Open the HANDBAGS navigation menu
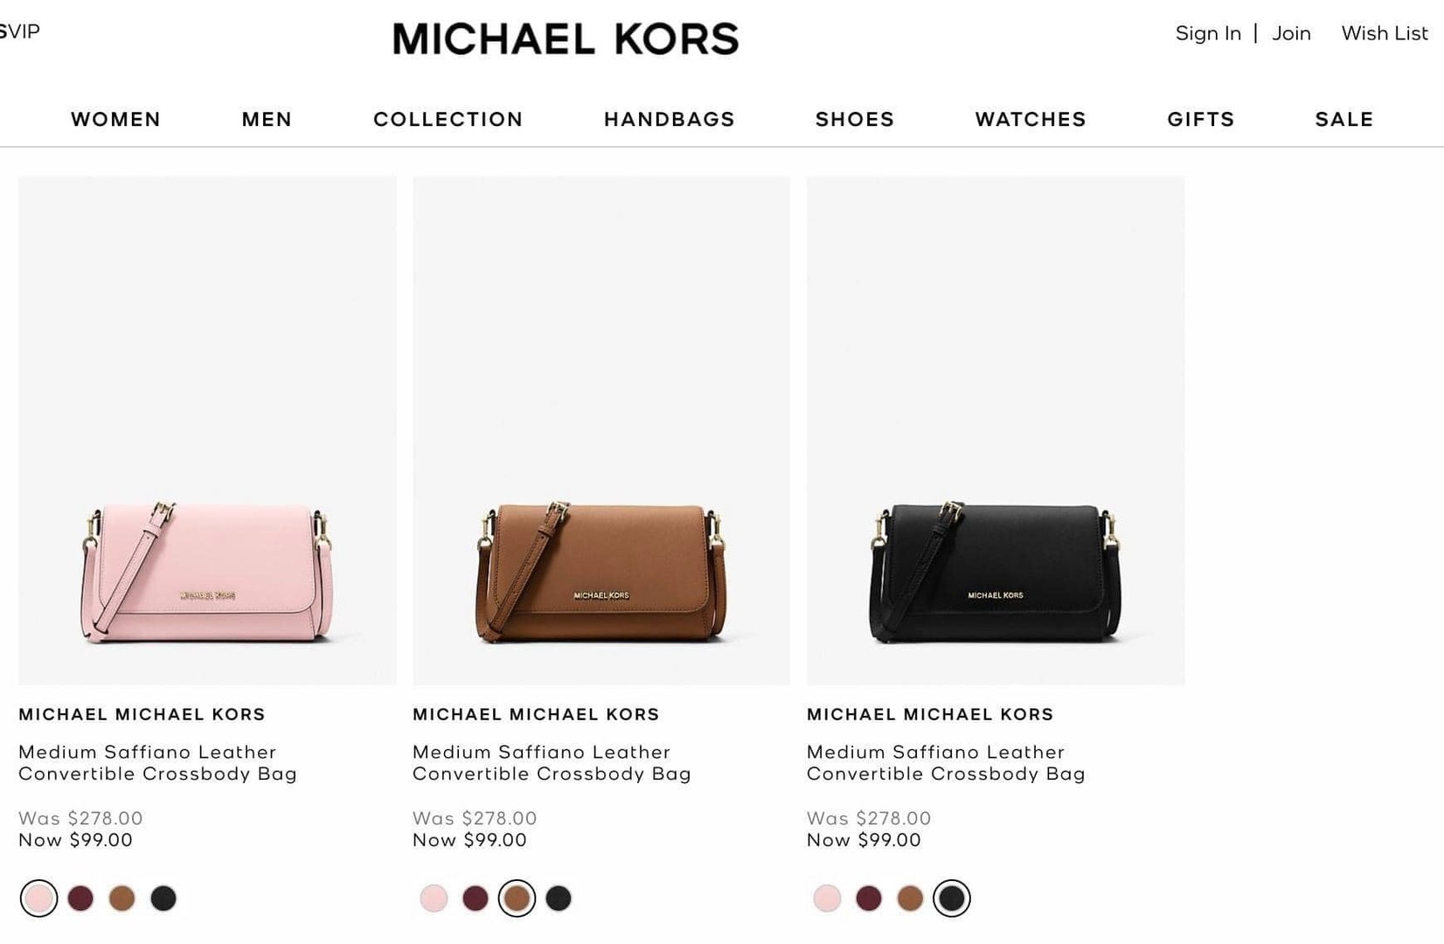 [669, 119]
